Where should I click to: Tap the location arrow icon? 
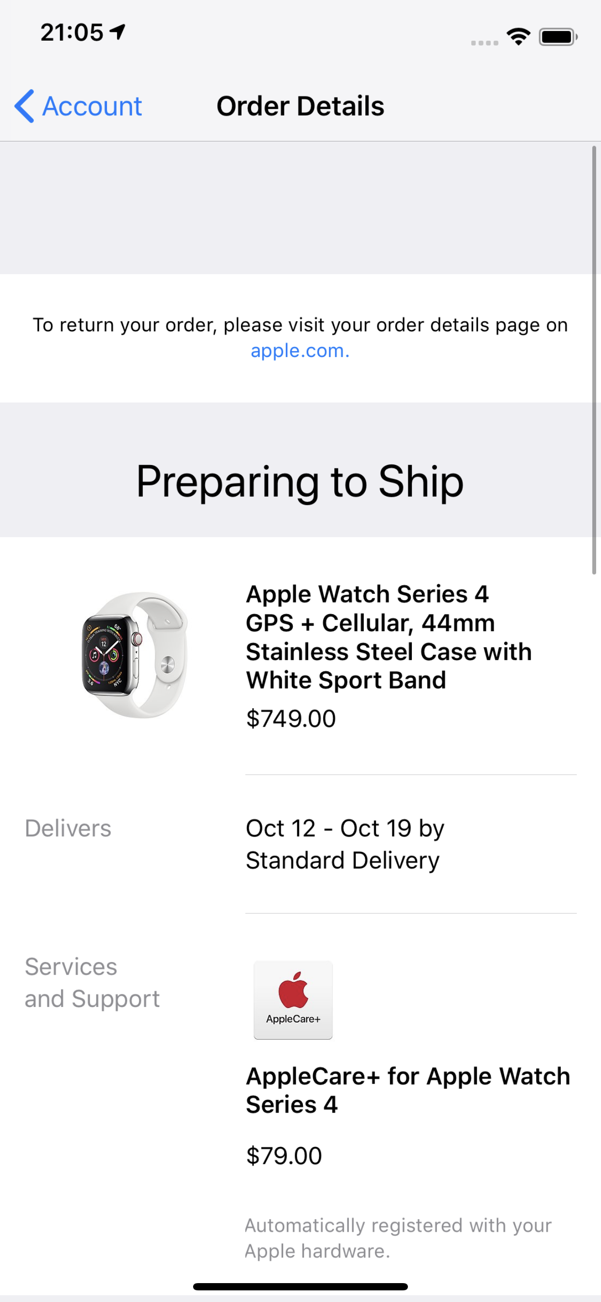(118, 32)
